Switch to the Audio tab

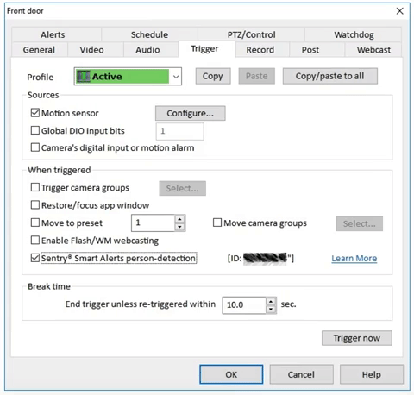(147, 50)
